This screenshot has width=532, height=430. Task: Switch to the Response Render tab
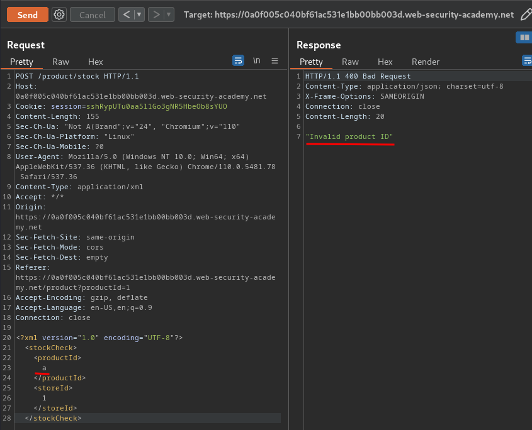pyautogui.click(x=426, y=62)
